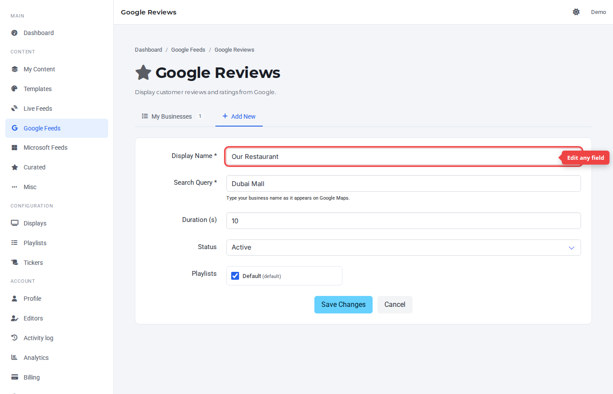This screenshot has width=613, height=394.
Task: Click the Playlists list icon in sidebar
Action: (x=14, y=243)
